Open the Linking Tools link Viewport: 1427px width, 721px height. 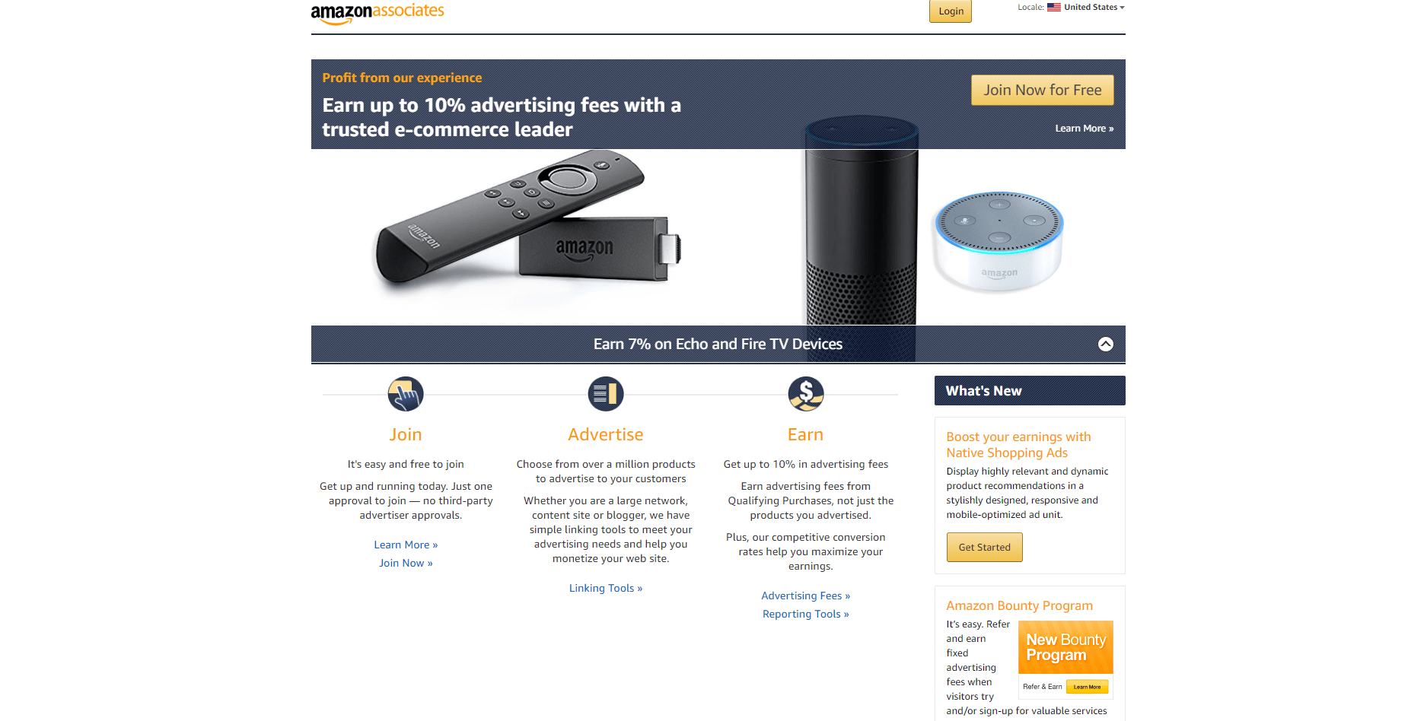606,589
